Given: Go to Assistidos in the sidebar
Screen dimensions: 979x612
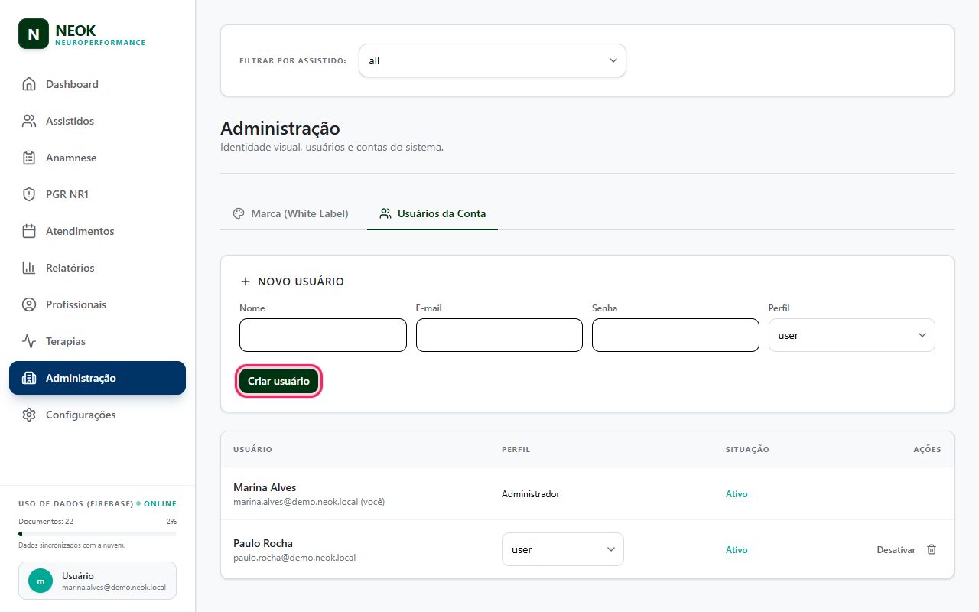Looking at the screenshot, I should pyautogui.click(x=97, y=121).
